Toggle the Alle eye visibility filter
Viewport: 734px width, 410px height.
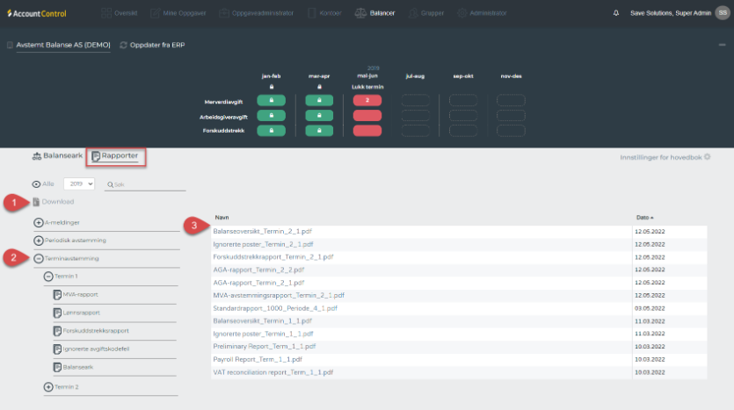point(36,184)
